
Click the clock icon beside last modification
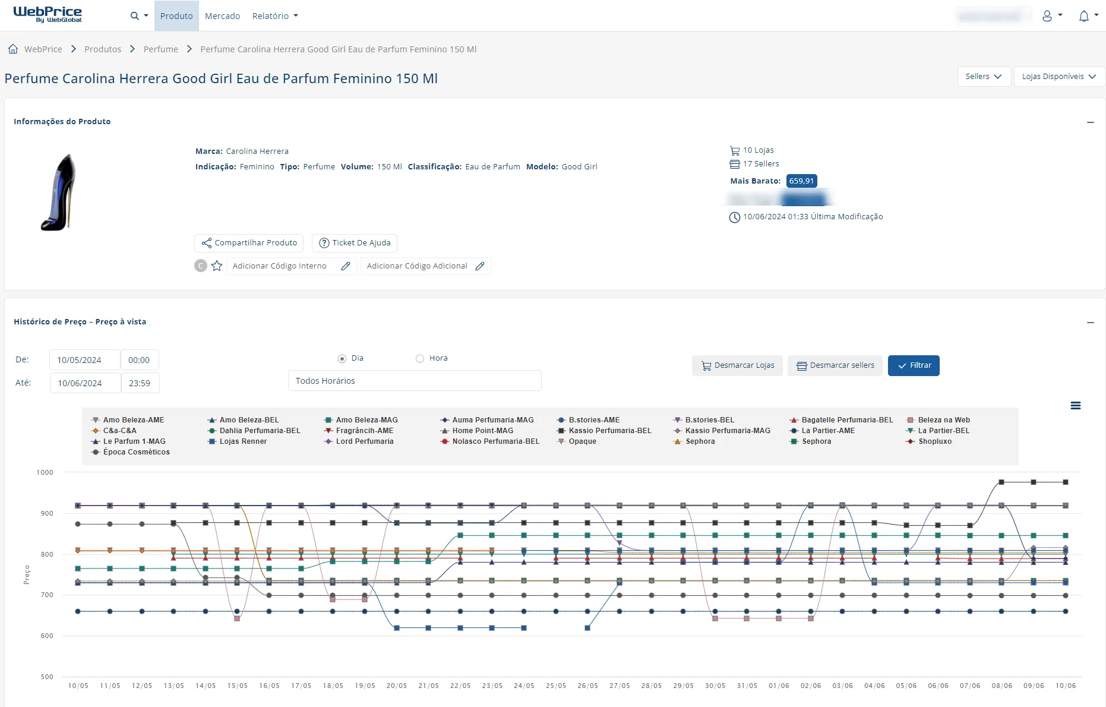point(735,217)
